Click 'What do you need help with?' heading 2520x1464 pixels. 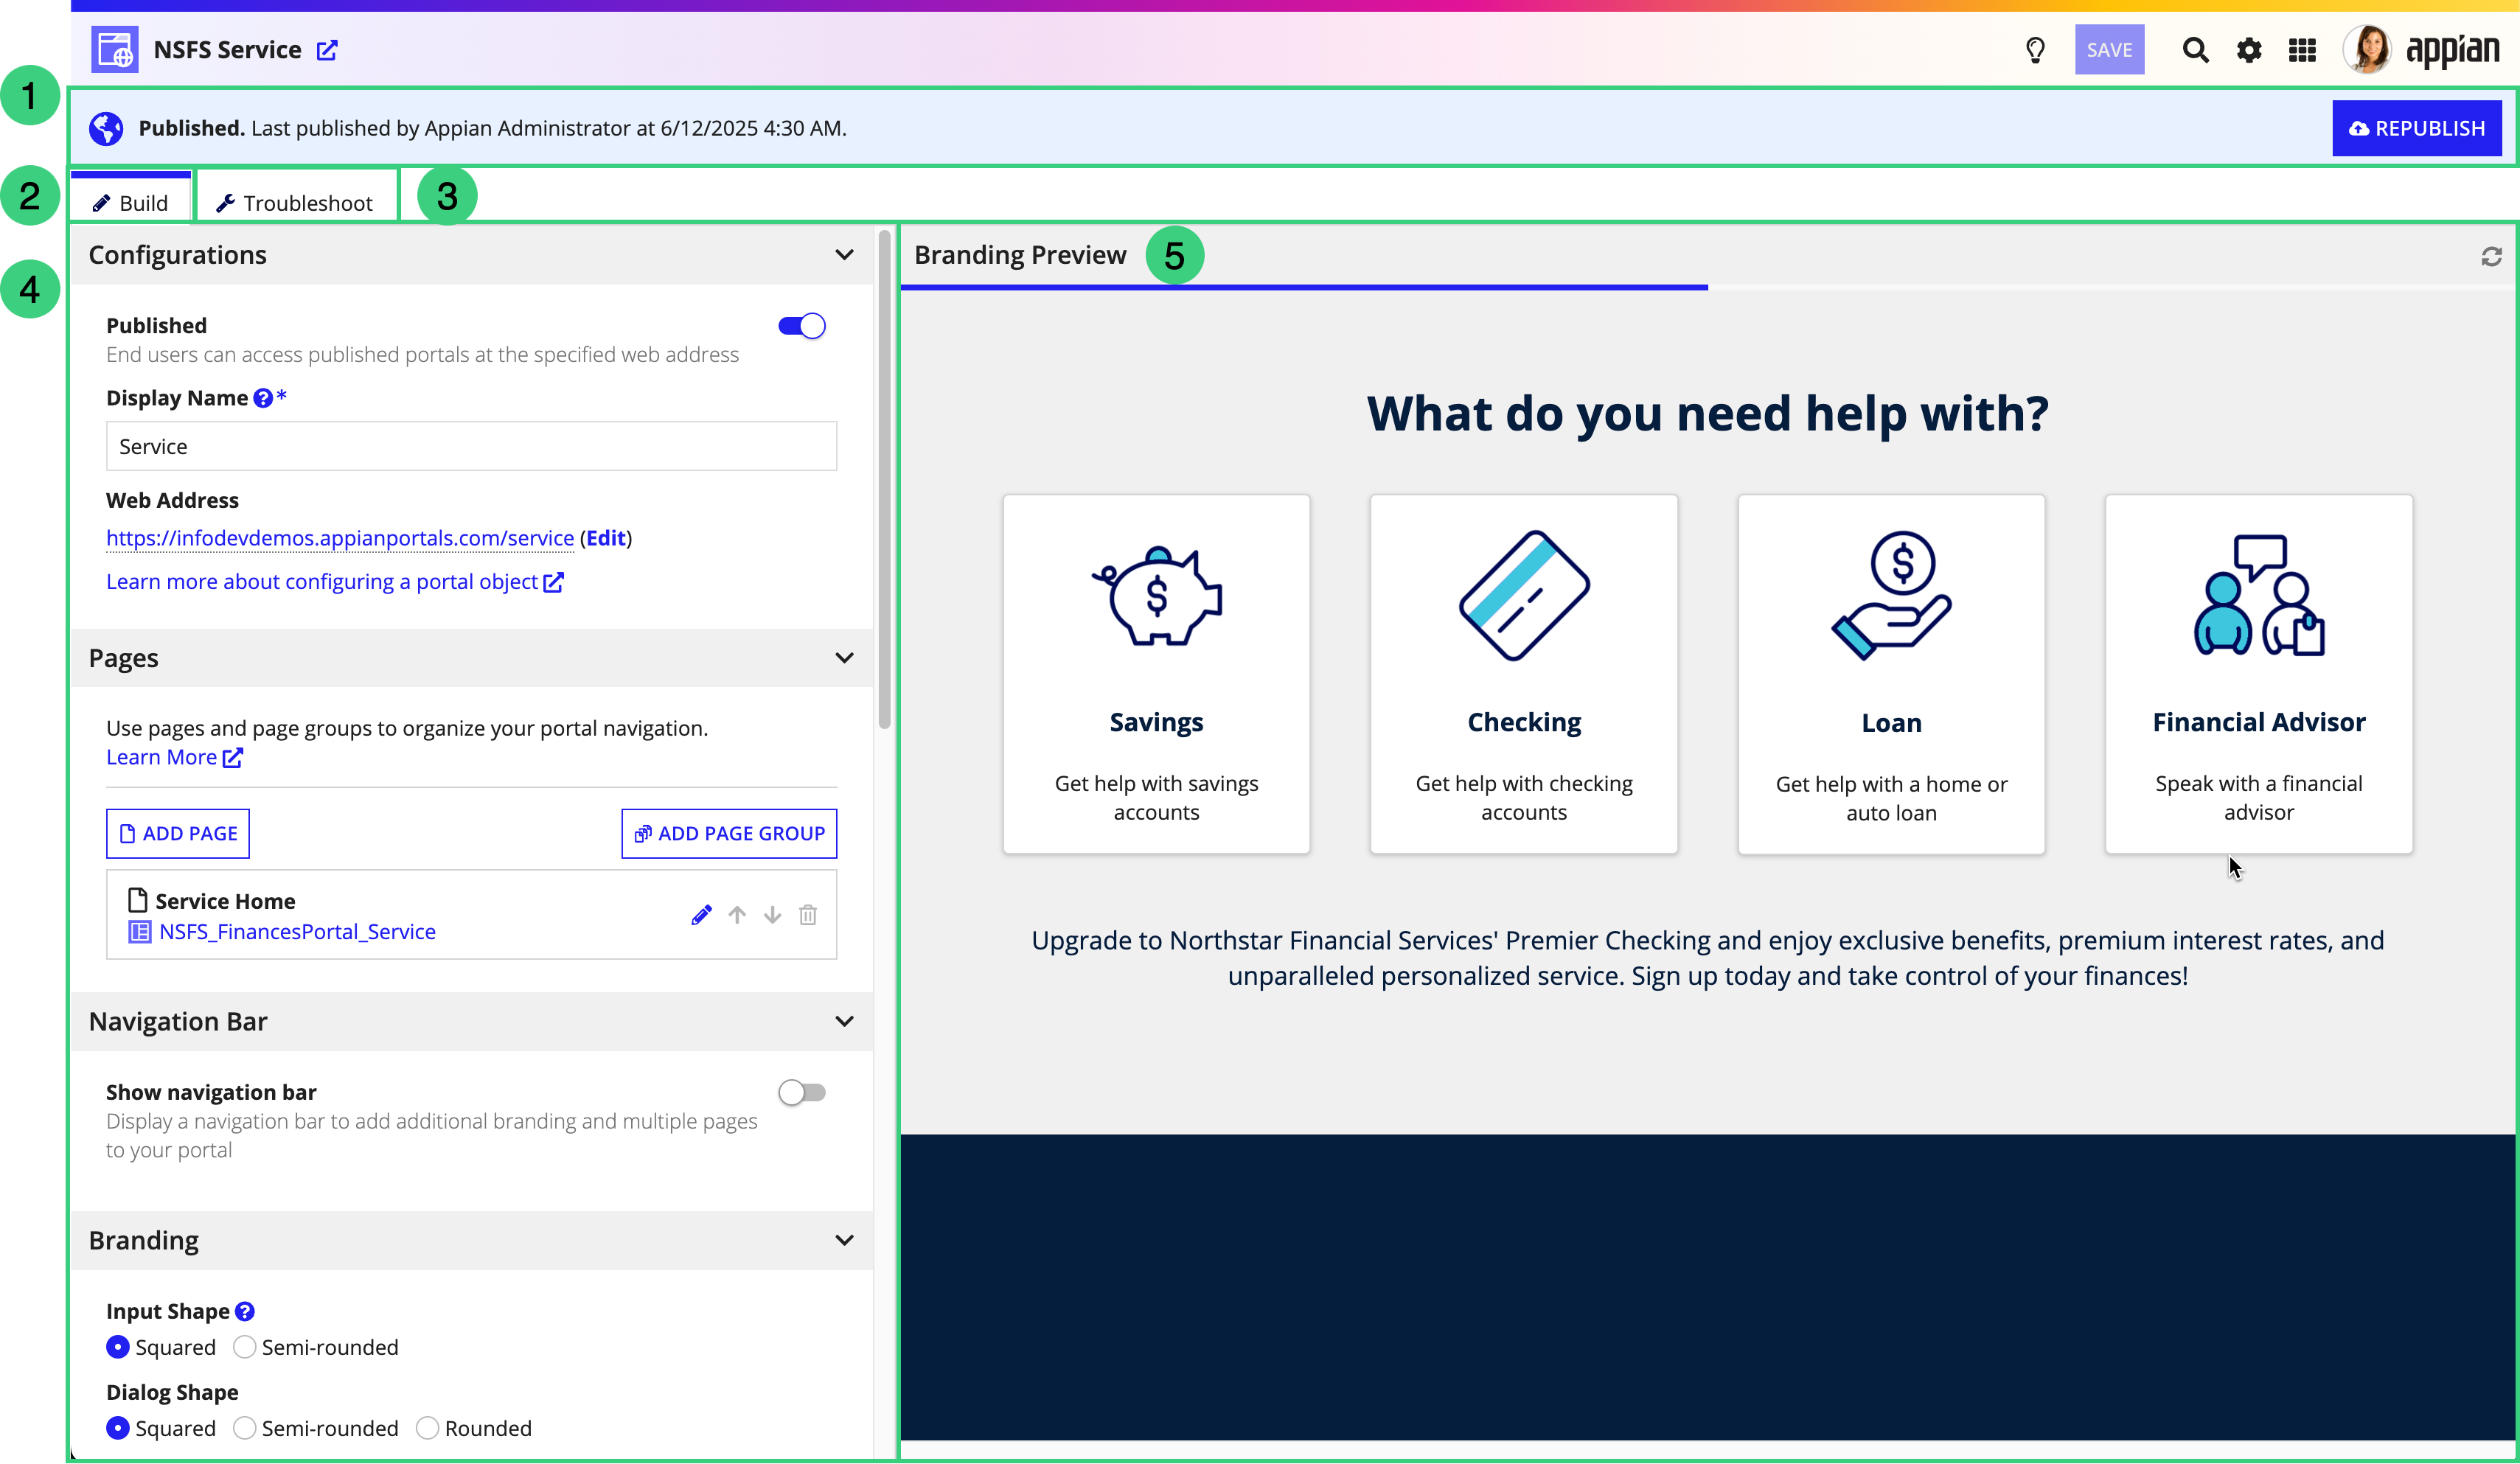(1708, 413)
